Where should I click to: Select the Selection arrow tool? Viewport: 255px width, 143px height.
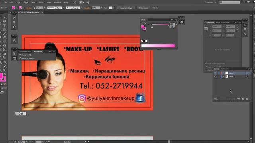point(4,17)
